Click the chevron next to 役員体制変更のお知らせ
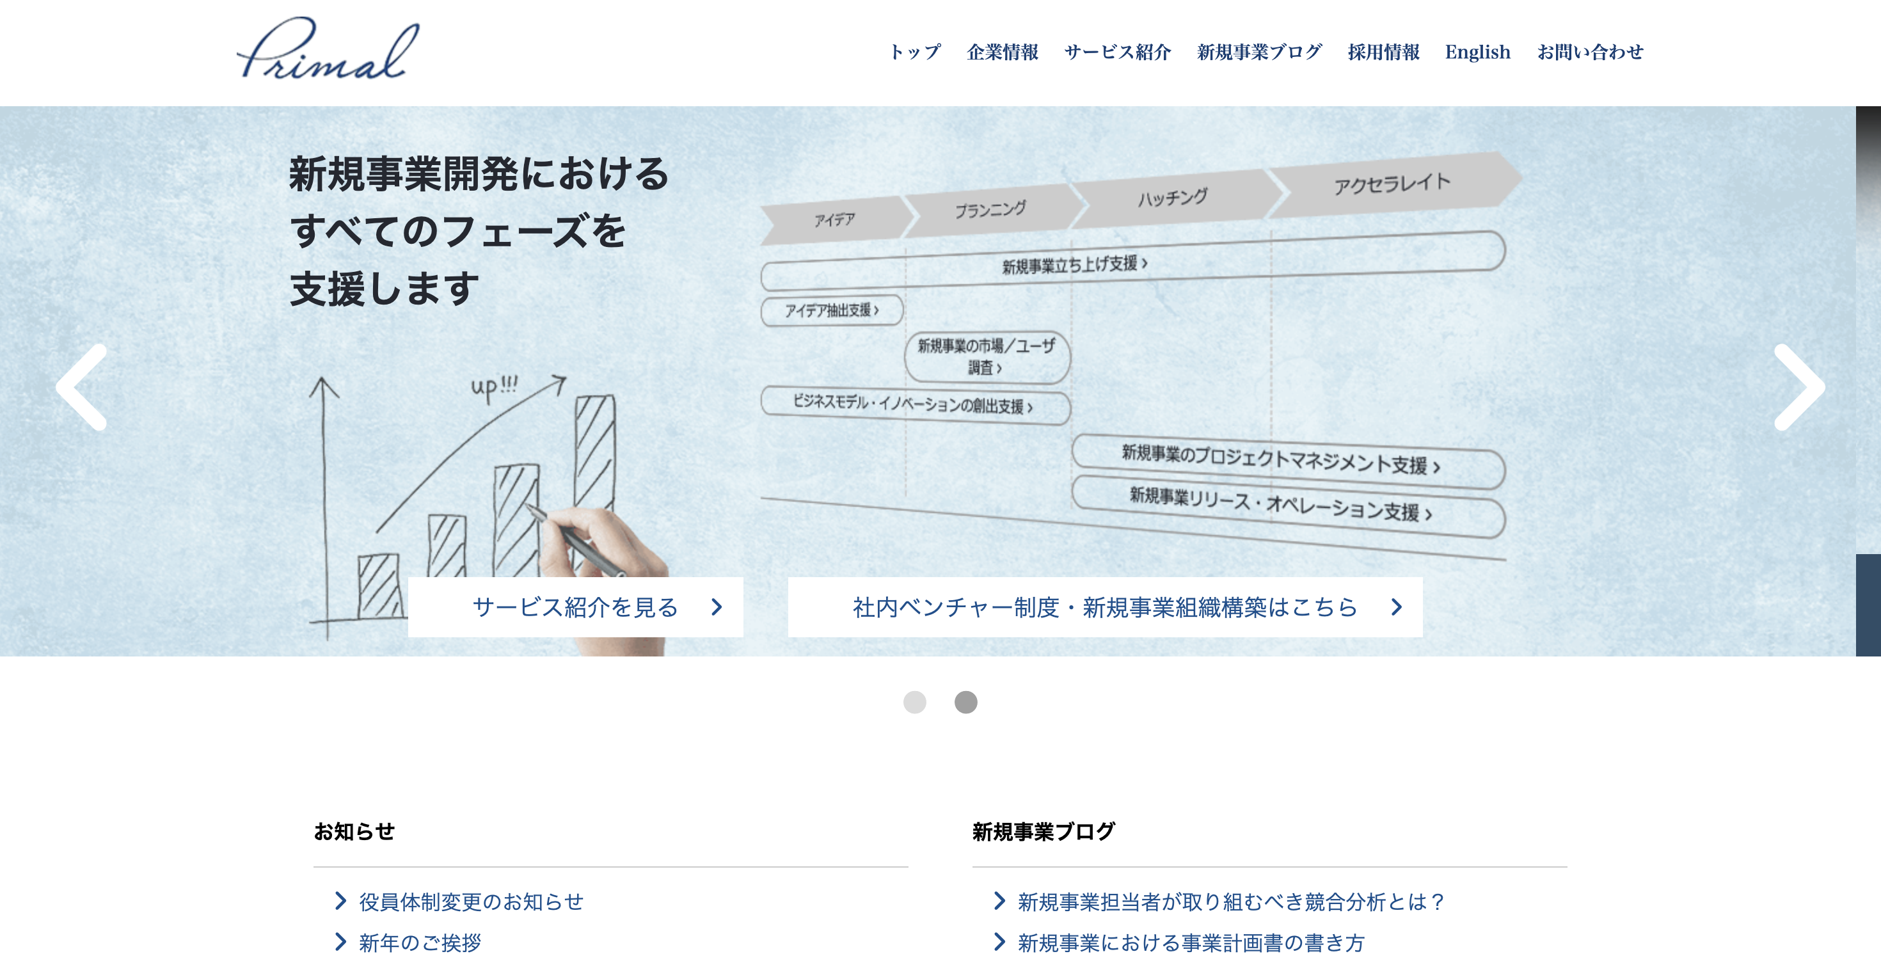 (340, 902)
